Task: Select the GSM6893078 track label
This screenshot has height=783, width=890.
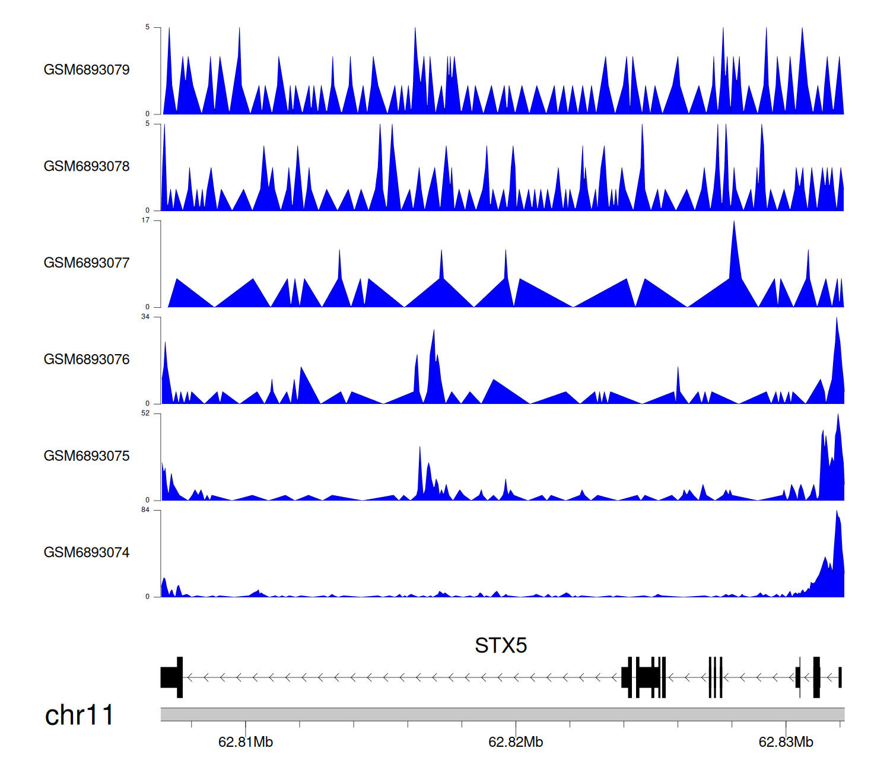Action: (87, 167)
